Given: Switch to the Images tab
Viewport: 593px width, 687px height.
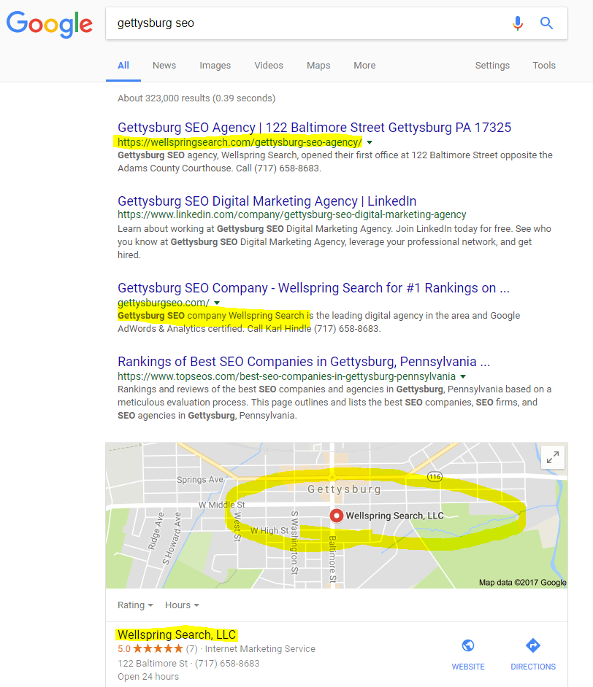Looking at the screenshot, I should coord(215,66).
